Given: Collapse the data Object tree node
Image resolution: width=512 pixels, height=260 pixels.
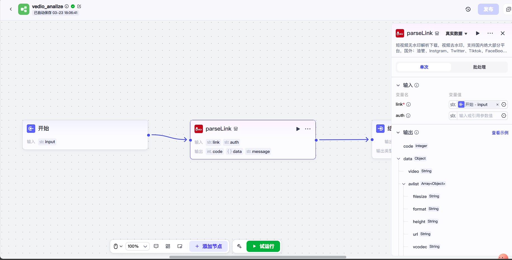Looking at the screenshot, I should click(399, 159).
